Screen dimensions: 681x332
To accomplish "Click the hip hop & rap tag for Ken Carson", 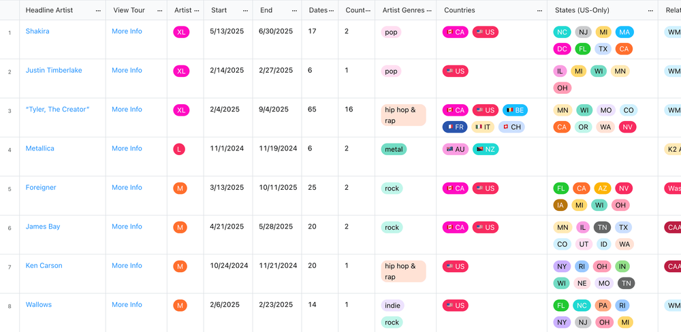I will (x=403, y=271).
